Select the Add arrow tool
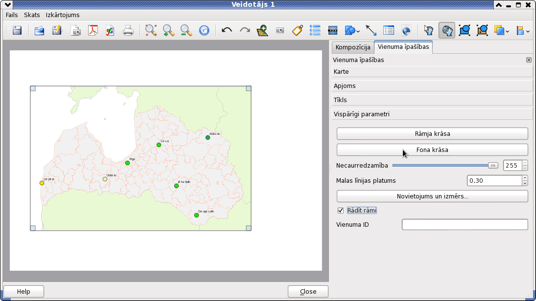The height and width of the screenshot is (301, 536). click(x=371, y=31)
